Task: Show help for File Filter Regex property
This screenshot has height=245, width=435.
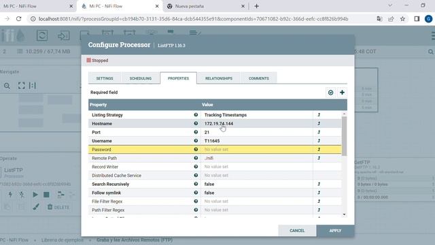Action: (196, 201)
